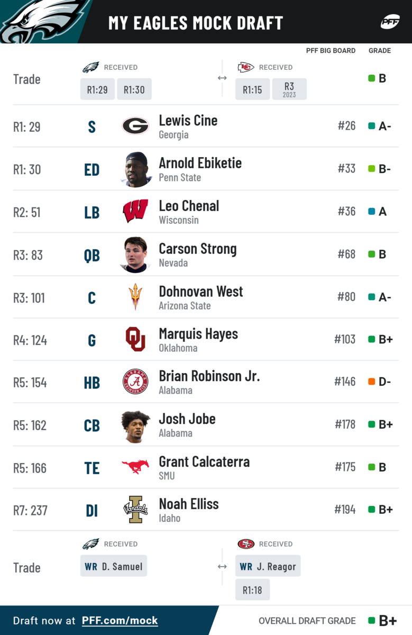Click the Oklahoma Sooners logo
Viewport: 412px width, 635px height.
(x=135, y=339)
